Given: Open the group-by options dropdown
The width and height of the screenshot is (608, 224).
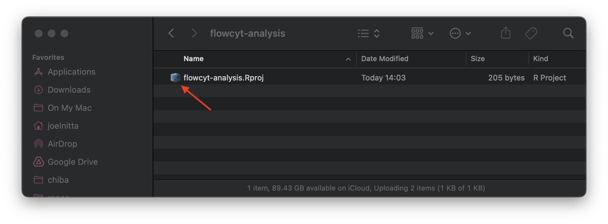Looking at the screenshot, I should tap(422, 33).
